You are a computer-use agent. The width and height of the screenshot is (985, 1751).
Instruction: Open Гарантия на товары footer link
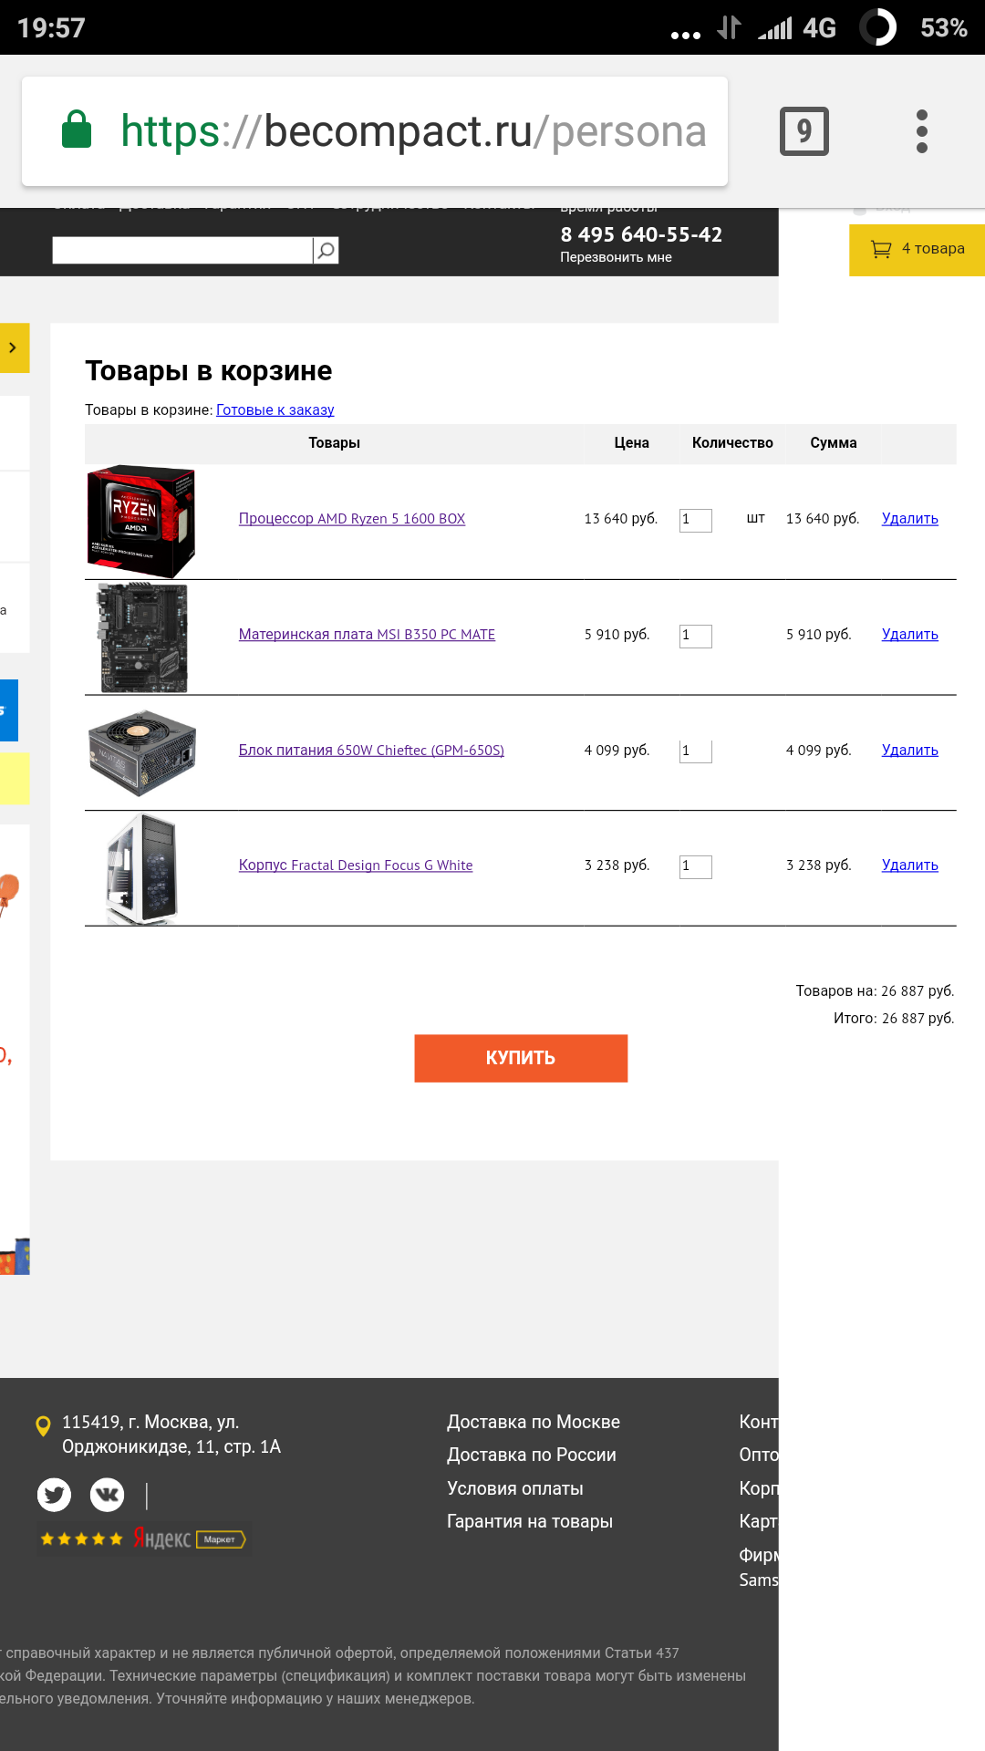(x=530, y=1521)
